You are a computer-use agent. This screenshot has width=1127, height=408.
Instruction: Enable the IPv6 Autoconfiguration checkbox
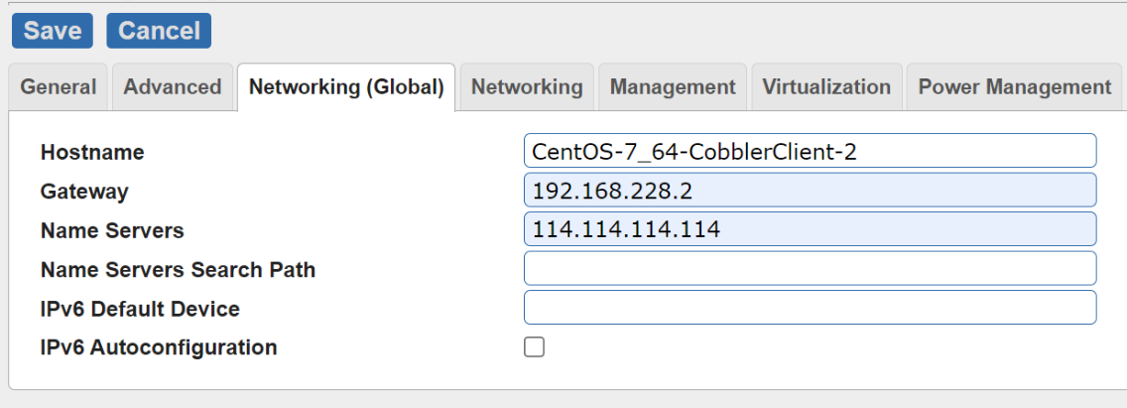tap(535, 347)
